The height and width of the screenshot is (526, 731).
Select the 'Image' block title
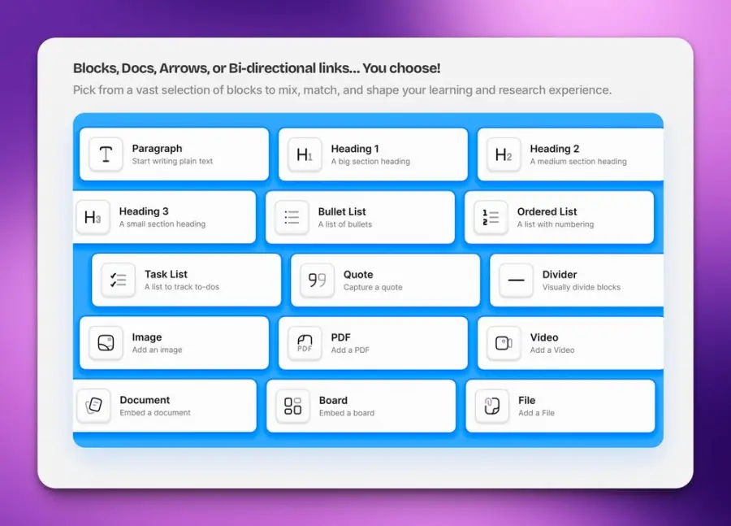coord(147,337)
